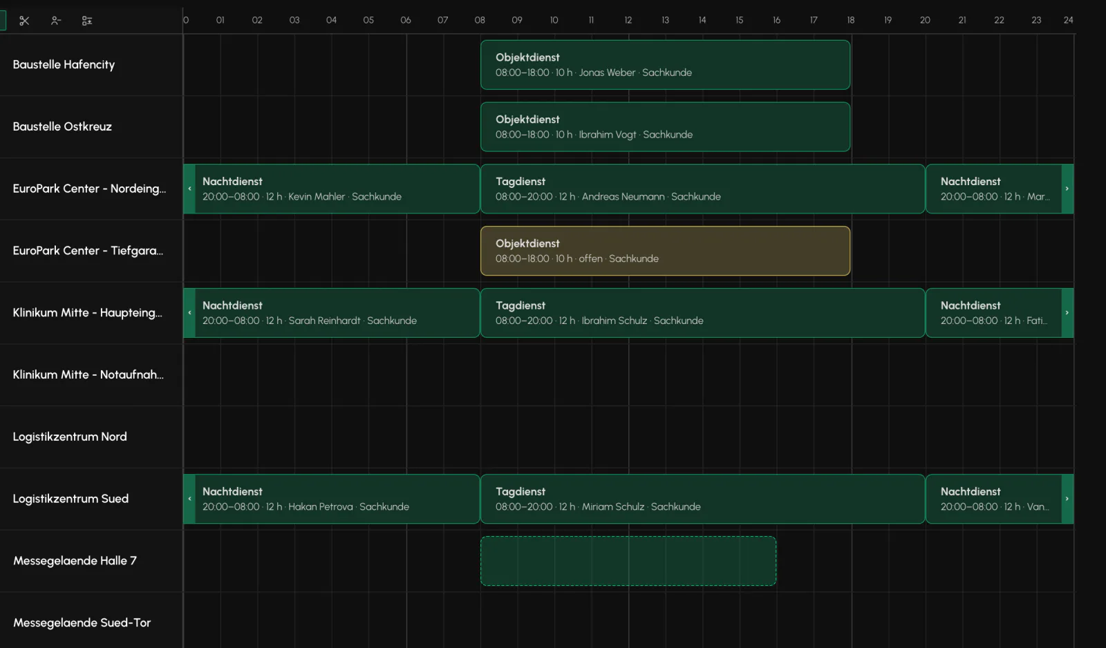The image size is (1106, 648).
Task: Click the 18 hour timeline marker
Action: click(x=851, y=20)
